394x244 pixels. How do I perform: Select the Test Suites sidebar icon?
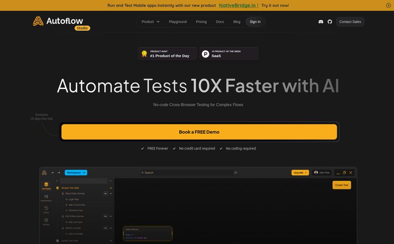pyautogui.click(x=46, y=186)
